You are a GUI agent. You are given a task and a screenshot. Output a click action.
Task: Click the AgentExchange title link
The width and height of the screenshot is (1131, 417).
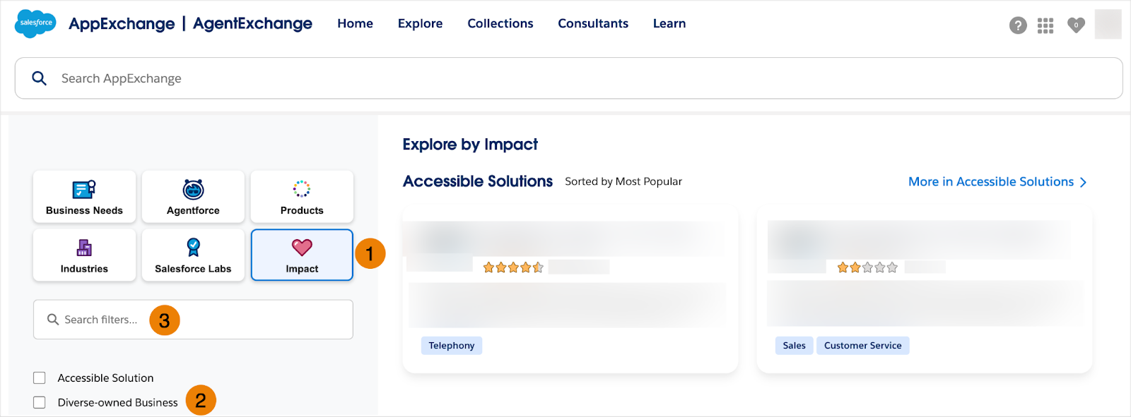click(252, 24)
